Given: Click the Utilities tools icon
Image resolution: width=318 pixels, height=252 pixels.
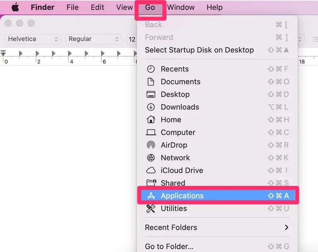Looking at the screenshot, I should (x=151, y=209).
